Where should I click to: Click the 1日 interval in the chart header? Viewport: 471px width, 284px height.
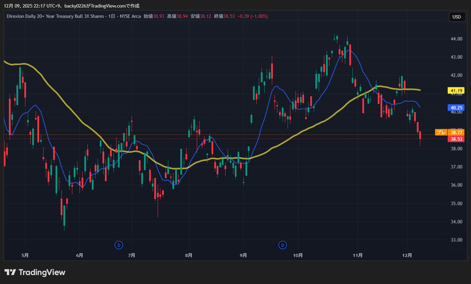[112, 16]
